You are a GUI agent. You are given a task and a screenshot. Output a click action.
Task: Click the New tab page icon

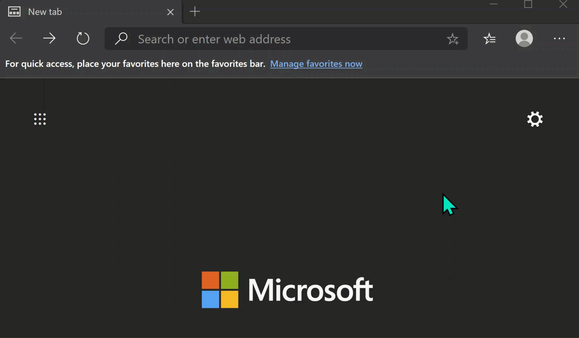14,12
